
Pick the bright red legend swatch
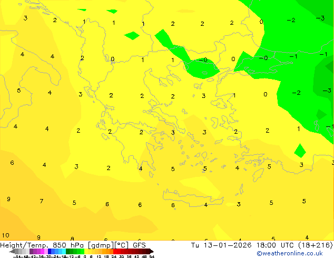pyautogui.click(x=115, y=251)
